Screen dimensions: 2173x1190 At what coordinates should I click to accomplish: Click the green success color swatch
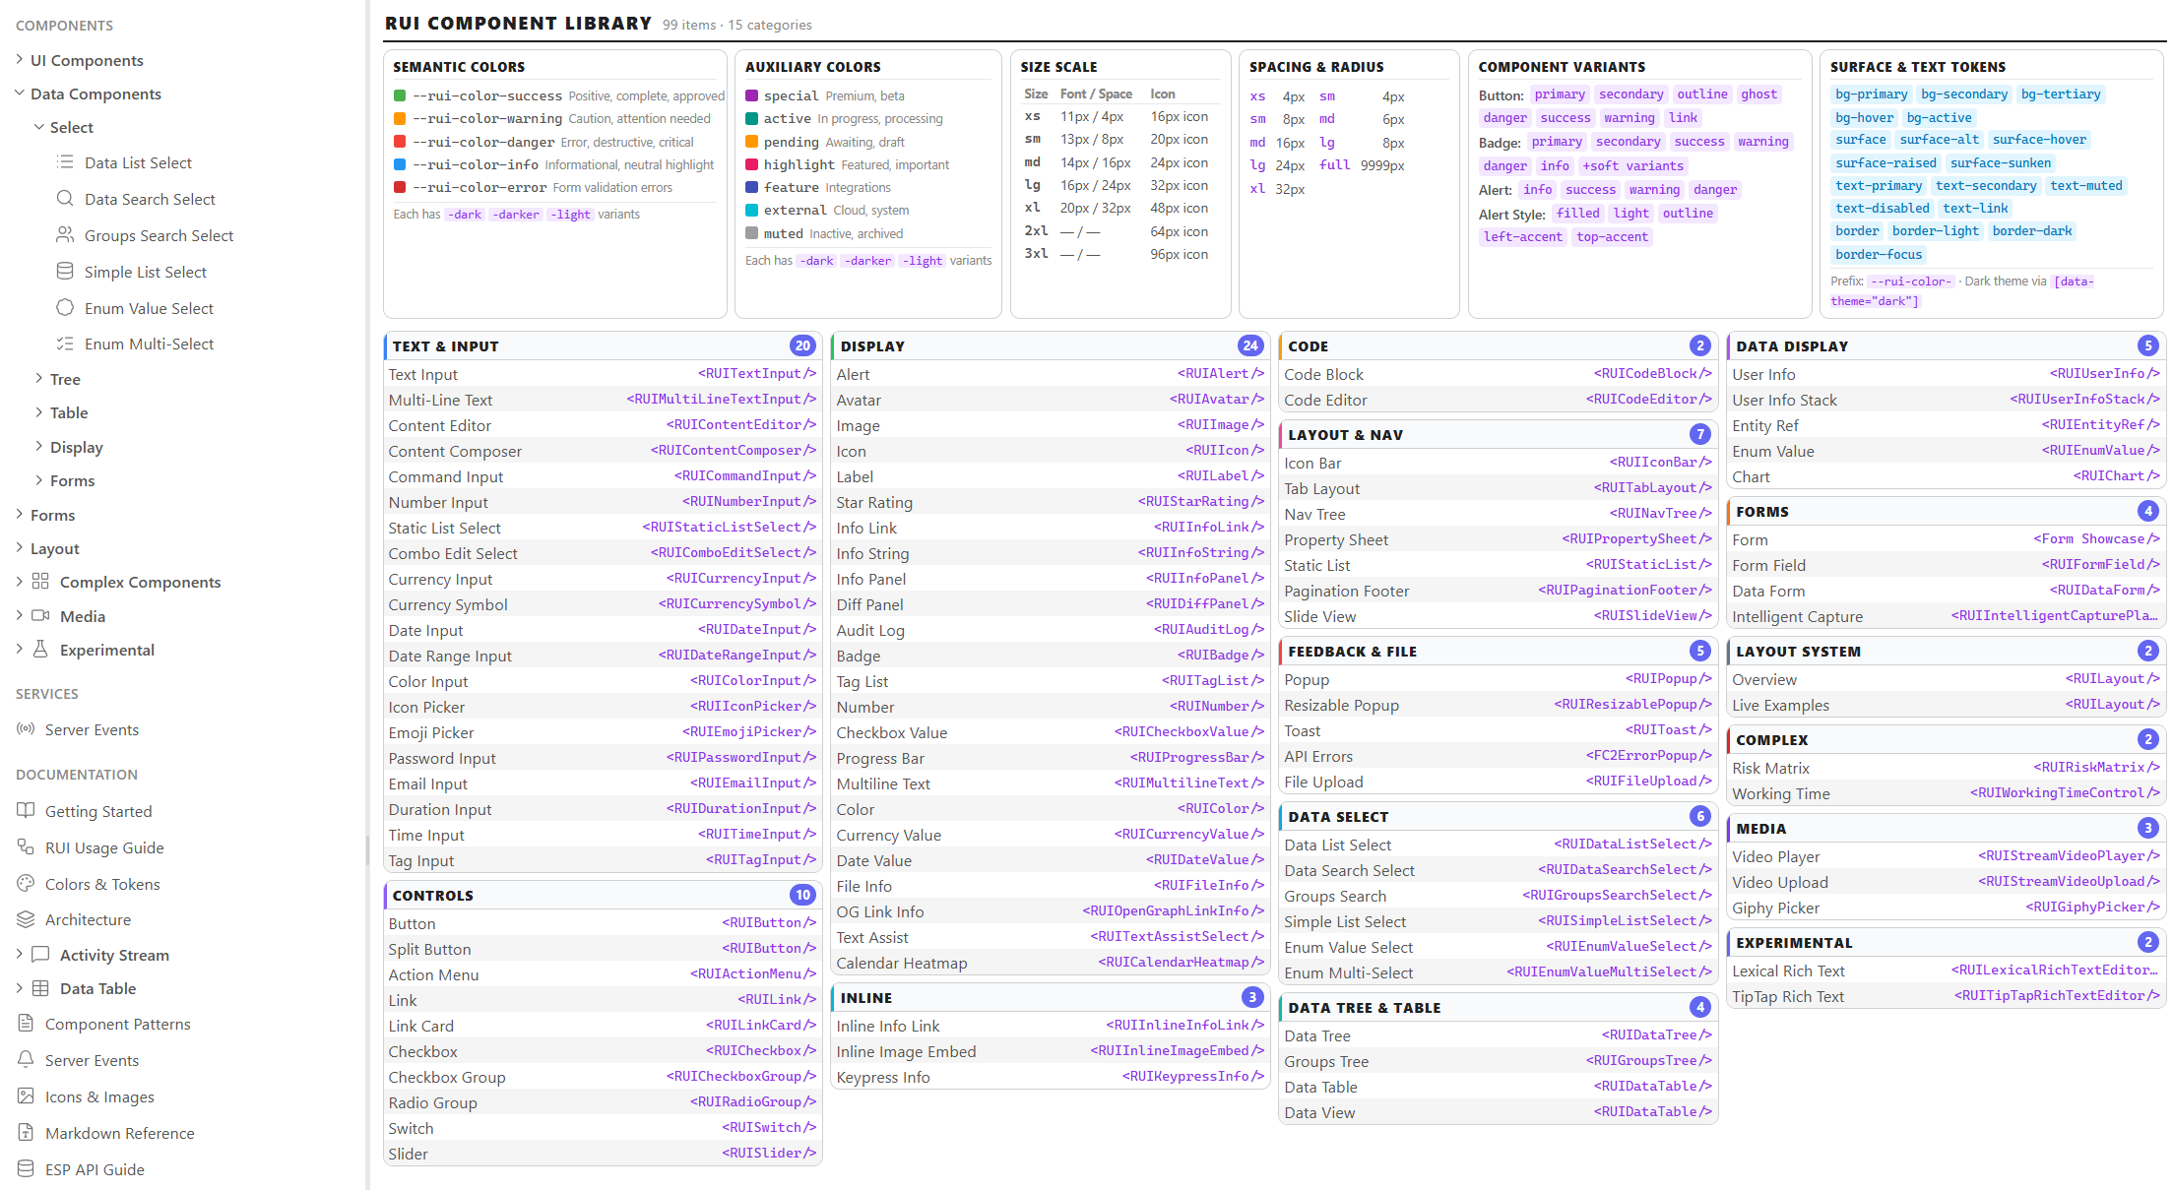tap(400, 95)
